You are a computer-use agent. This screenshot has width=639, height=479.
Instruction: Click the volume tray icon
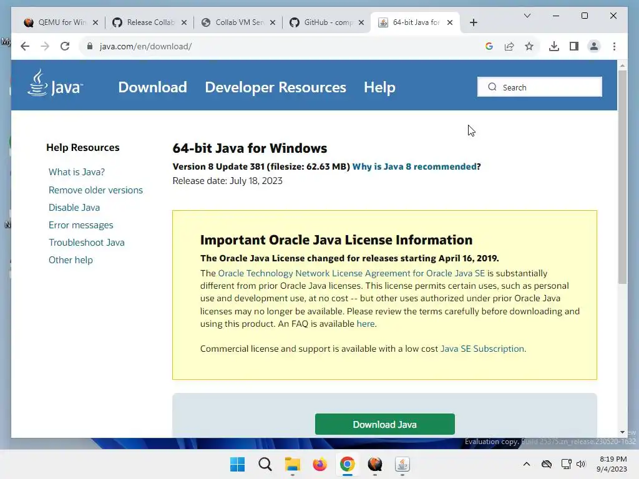(581, 464)
